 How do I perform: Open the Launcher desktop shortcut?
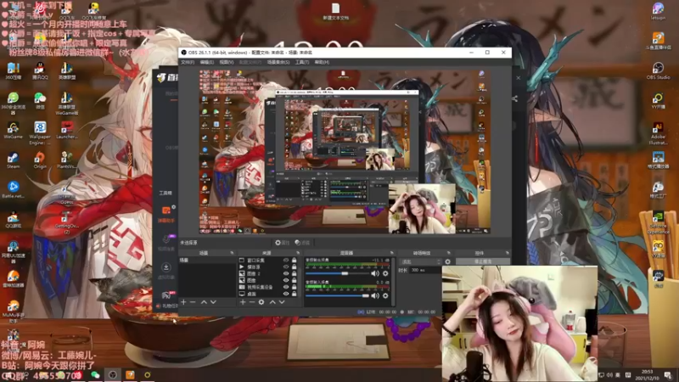tap(67, 131)
